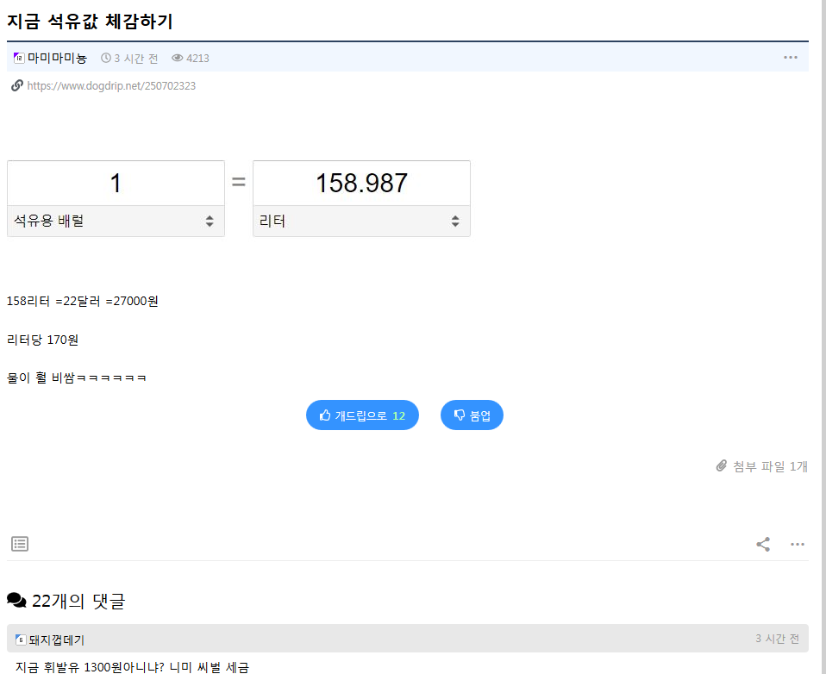Open the 석유용 배럴 unit dropdown

point(116,222)
